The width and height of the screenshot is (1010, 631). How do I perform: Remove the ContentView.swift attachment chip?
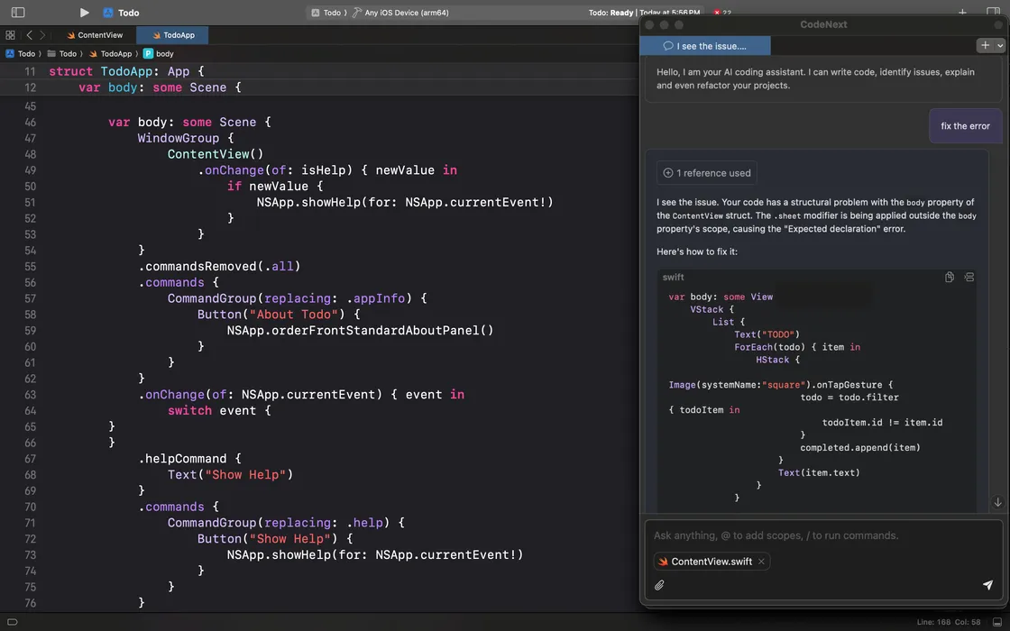click(x=761, y=562)
